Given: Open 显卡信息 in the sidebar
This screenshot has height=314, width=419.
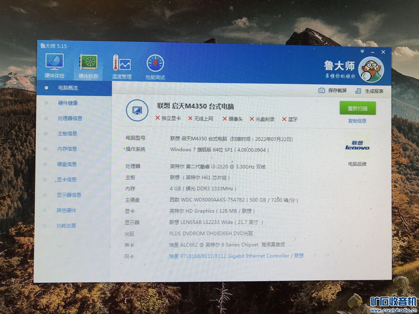Looking at the screenshot, I should [67, 180].
